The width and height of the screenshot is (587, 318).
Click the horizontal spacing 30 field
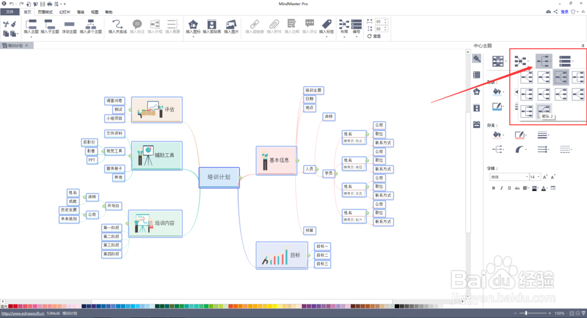380,21
